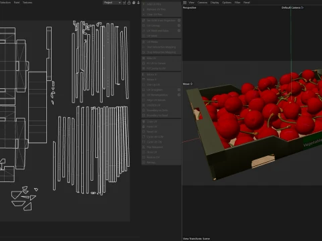Click the Boundary to Quad icon
This screenshot has width=322, height=241.
pyautogui.click(x=144, y=115)
